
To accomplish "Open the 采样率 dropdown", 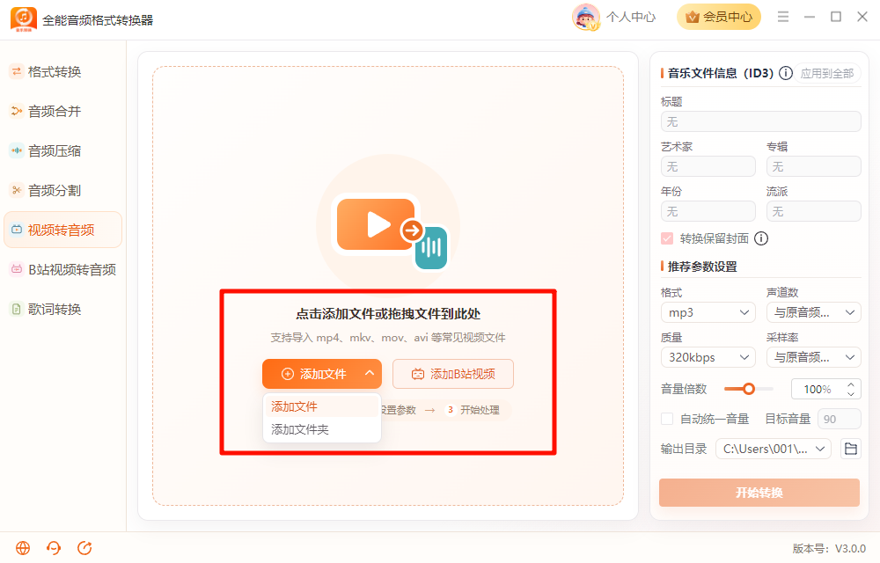I will [x=813, y=357].
